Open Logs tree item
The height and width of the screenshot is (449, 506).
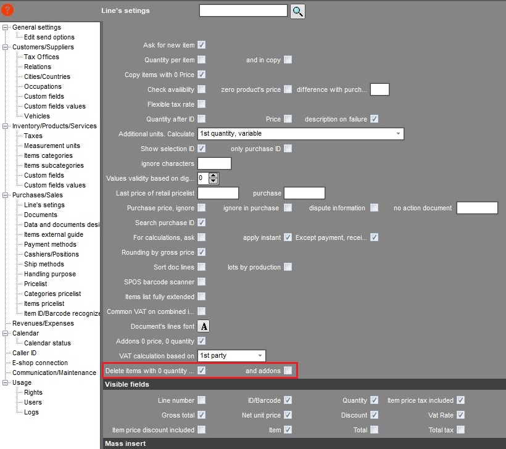pyautogui.click(x=31, y=412)
